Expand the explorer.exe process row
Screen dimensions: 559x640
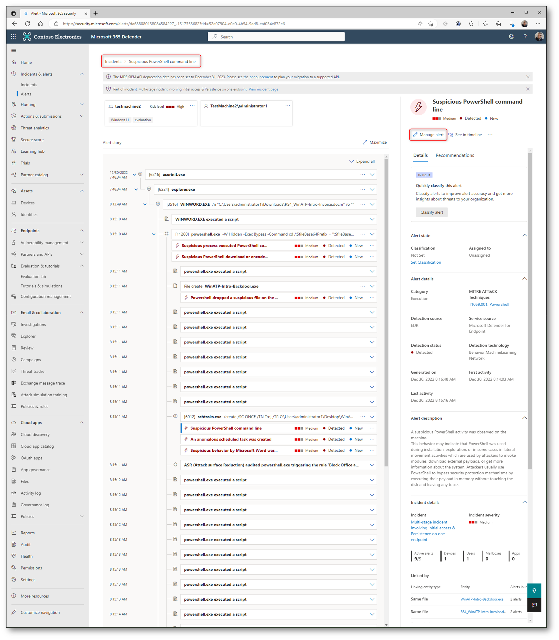pyautogui.click(x=372, y=189)
